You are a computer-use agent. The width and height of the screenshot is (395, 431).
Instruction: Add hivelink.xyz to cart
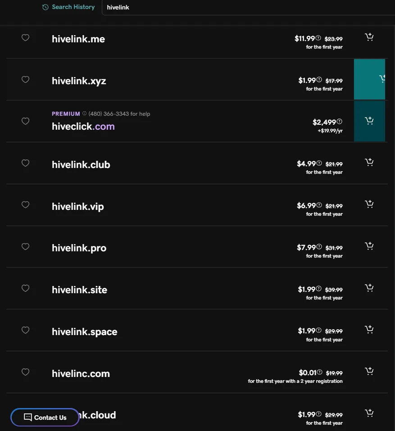pos(369,79)
